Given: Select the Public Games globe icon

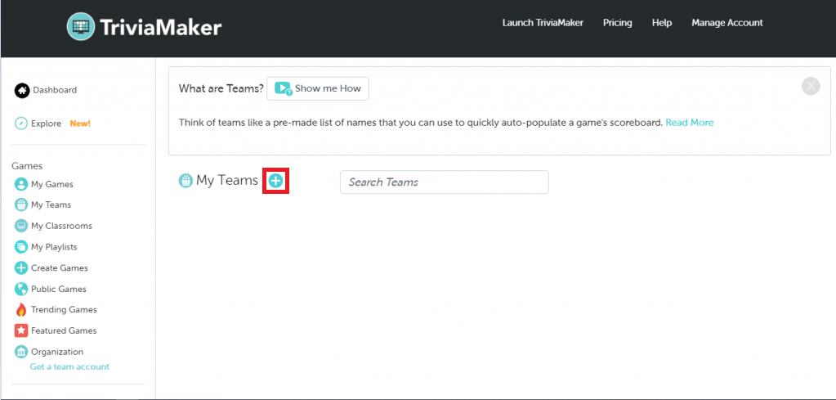Looking at the screenshot, I should [x=21, y=289].
